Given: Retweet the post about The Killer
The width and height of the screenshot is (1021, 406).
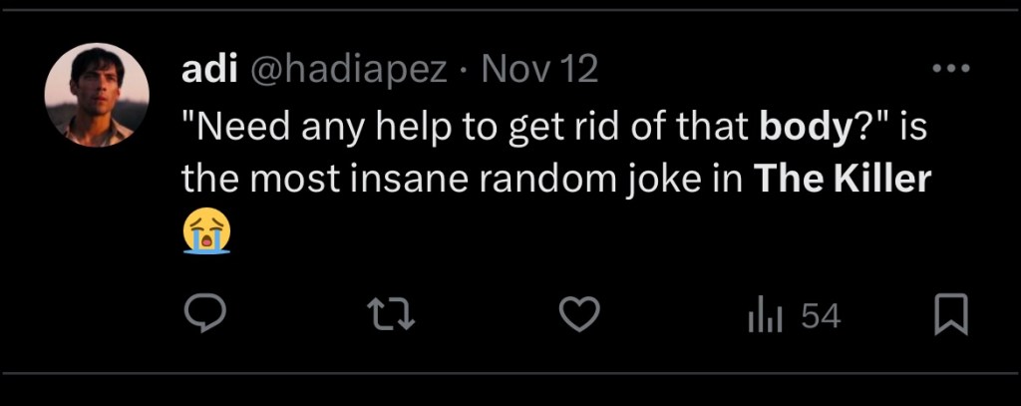Looking at the screenshot, I should click(391, 316).
